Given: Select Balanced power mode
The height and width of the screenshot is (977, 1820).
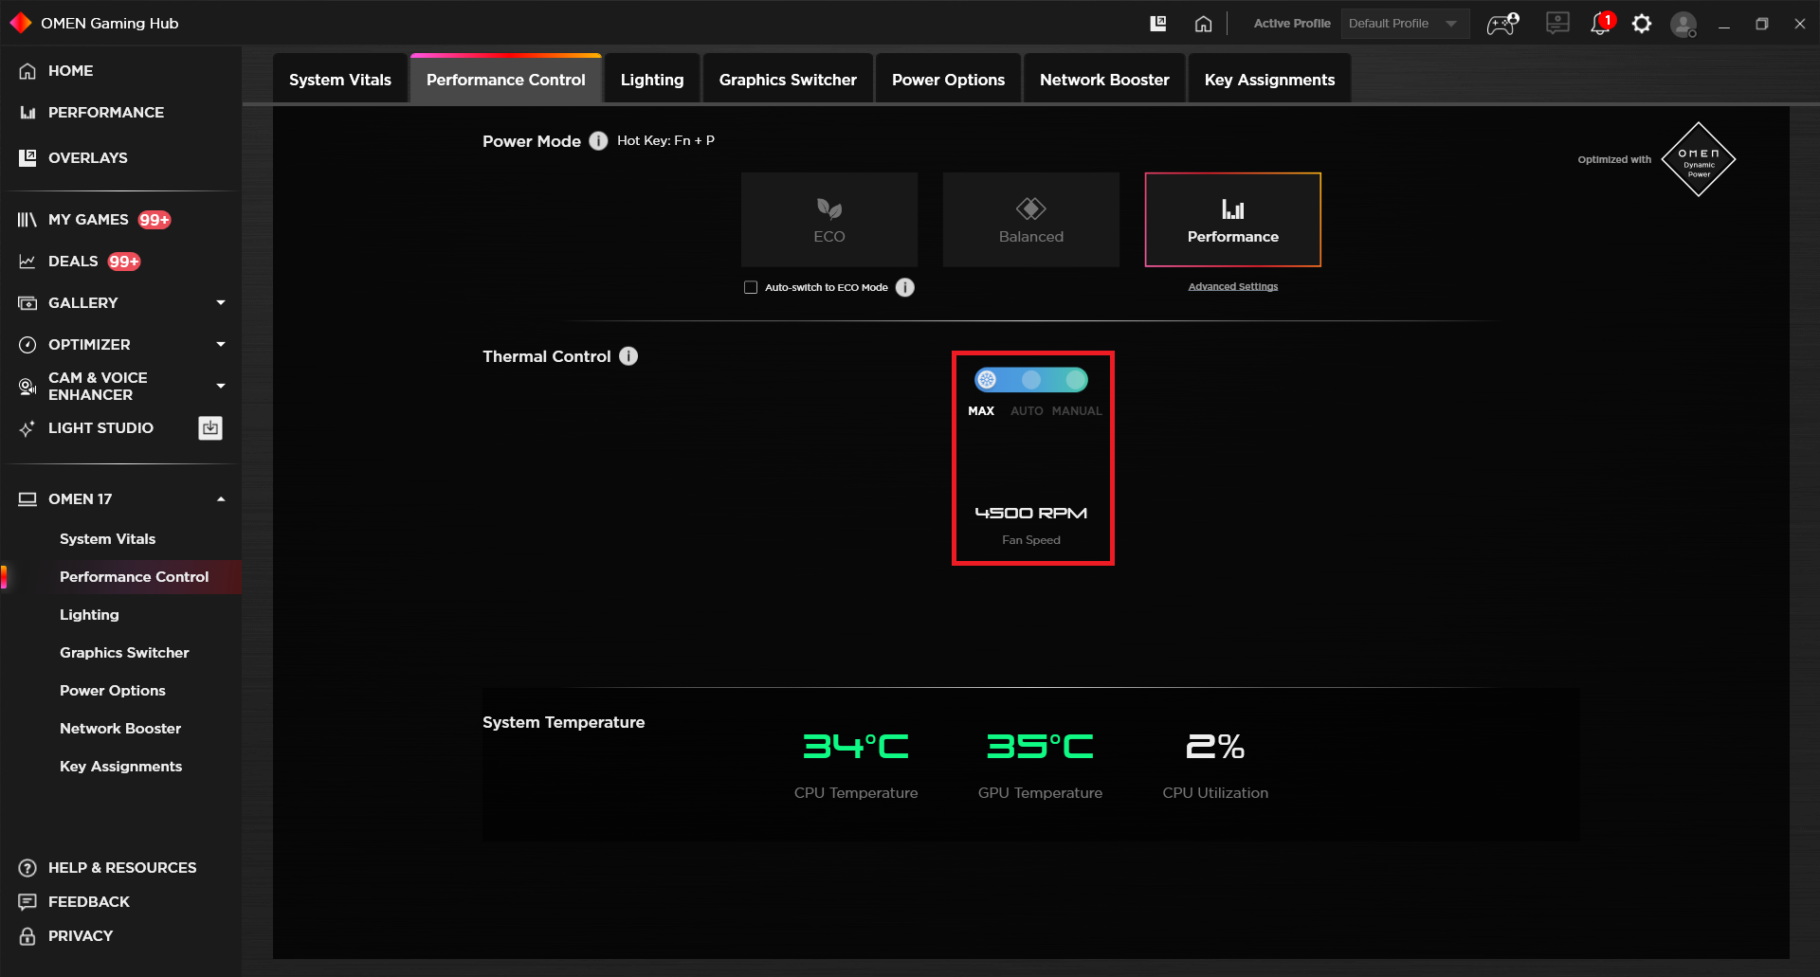Looking at the screenshot, I should point(1030,220).
